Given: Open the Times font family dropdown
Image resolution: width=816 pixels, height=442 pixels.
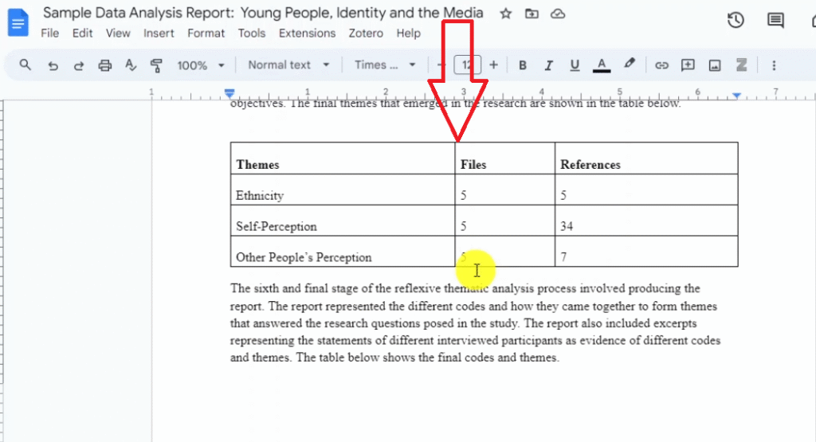Looking at the screenshot, I should pyautogui.click(x=385, y=65).
